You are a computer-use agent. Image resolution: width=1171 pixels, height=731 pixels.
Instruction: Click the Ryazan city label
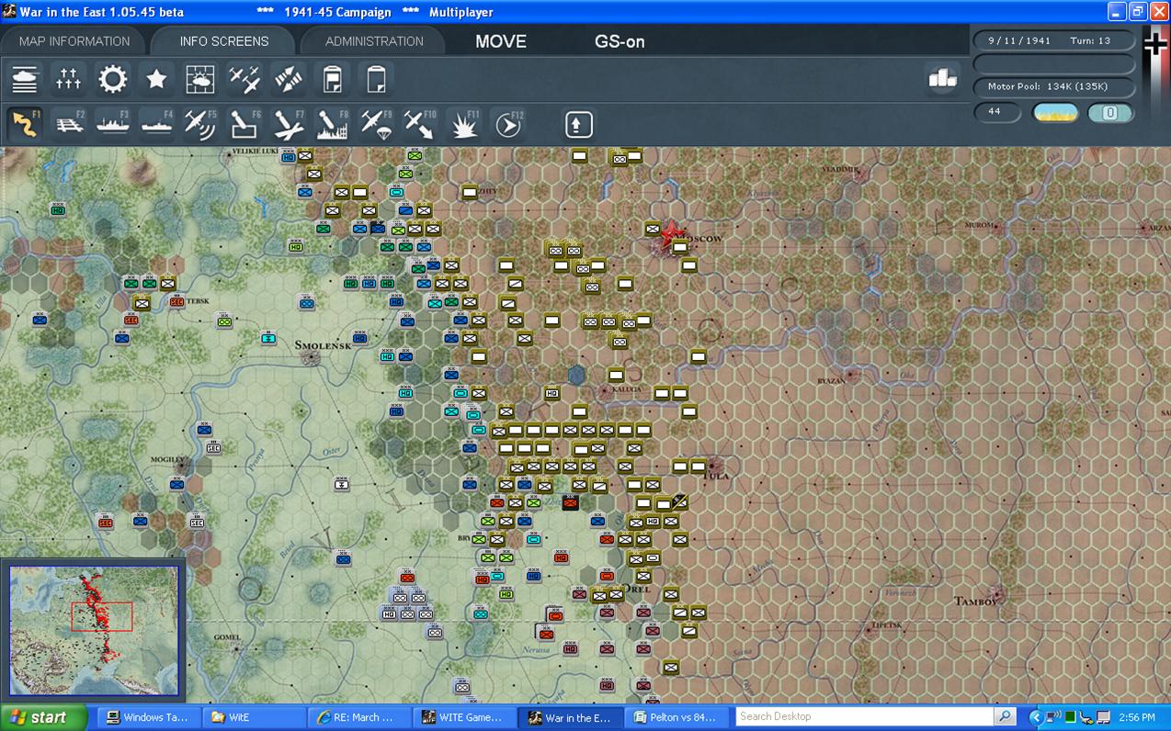(x=830, y=380)
